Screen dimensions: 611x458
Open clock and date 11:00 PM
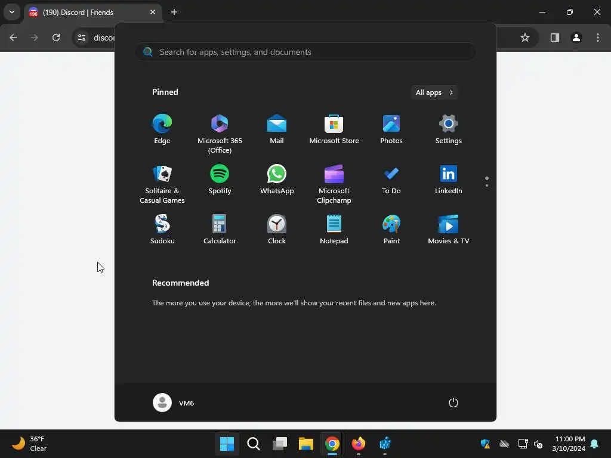pyautogui.click(x=569, y=444)
